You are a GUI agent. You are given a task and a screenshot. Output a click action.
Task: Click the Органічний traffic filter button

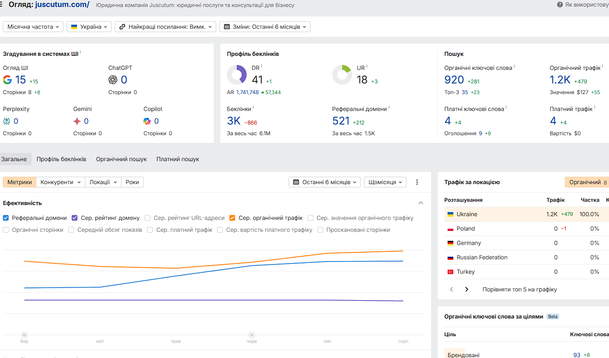coord(587,182)
